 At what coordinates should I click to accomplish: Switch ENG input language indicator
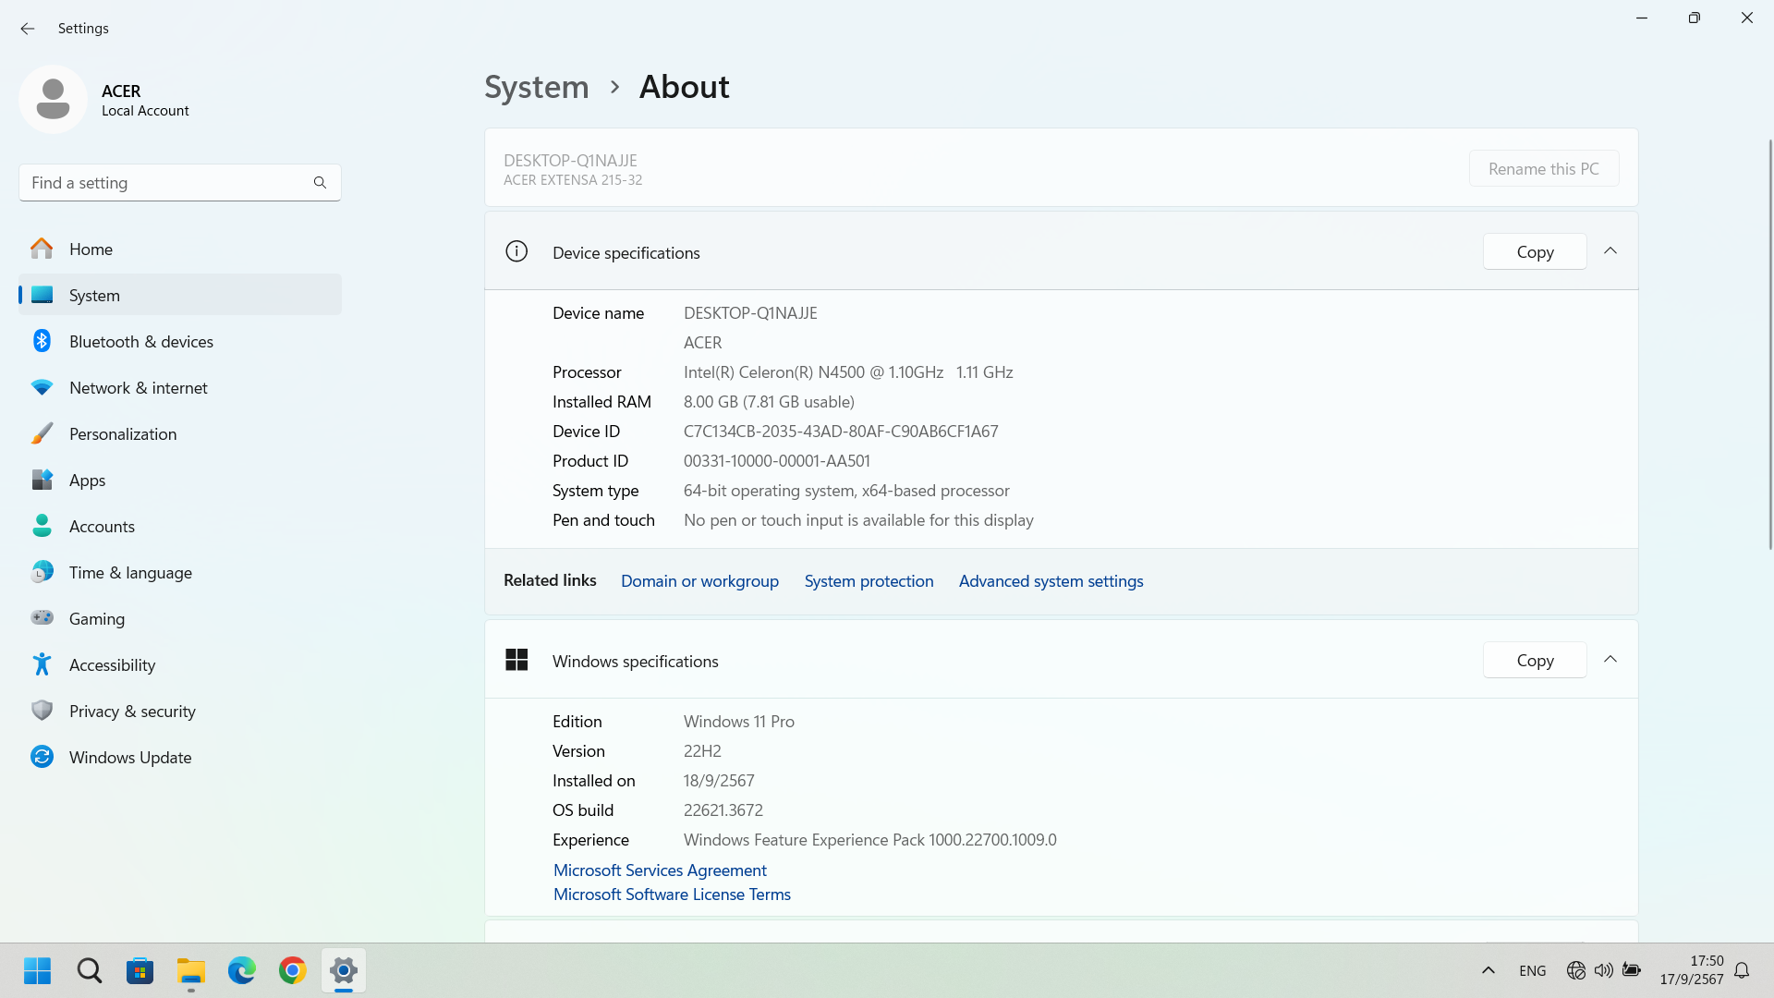[1532, 970]
